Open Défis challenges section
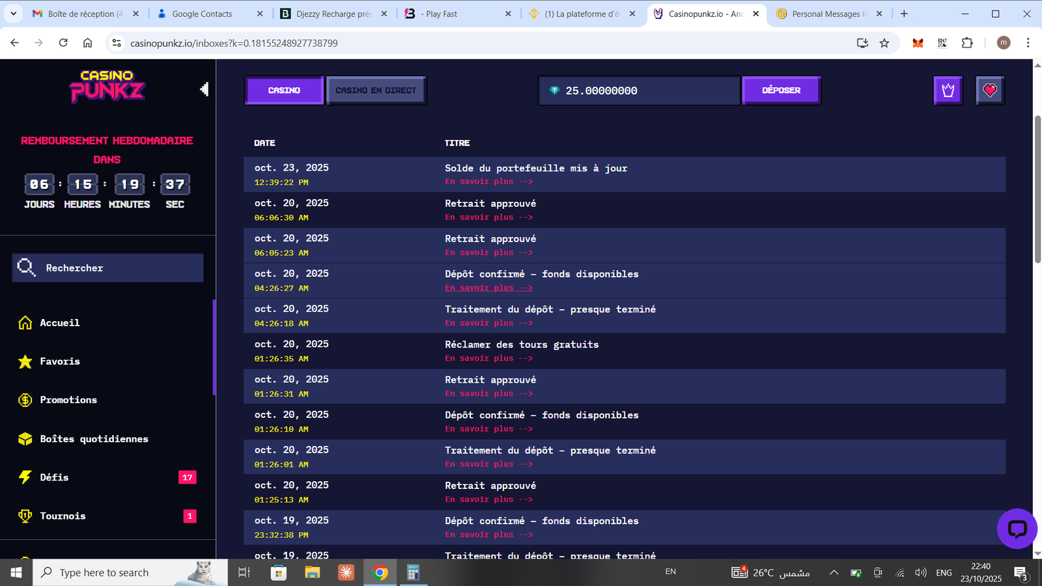1042x586 pixels. (54, 477)
